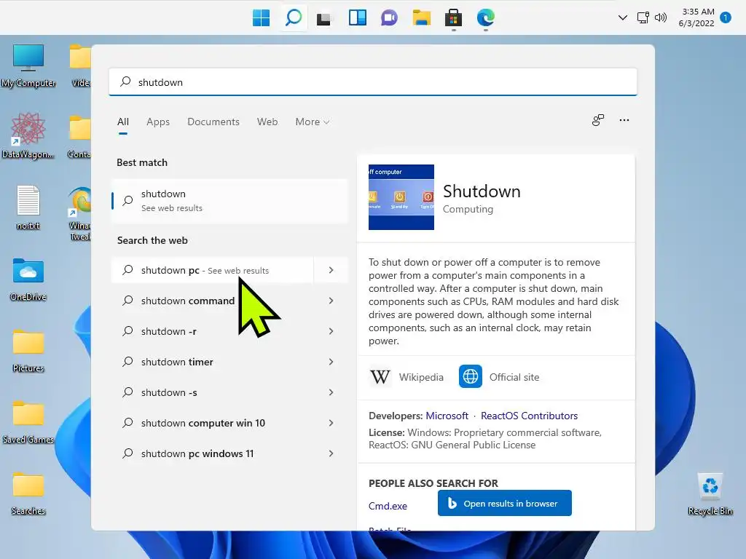Viewport: 746px width, 559px height.
Task: Switch to the Documents filter tab
Action: pyautogui.click(x=213, y=122)
